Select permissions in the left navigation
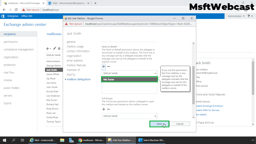This screenshot has width=256, height=144. click(10, 42)
